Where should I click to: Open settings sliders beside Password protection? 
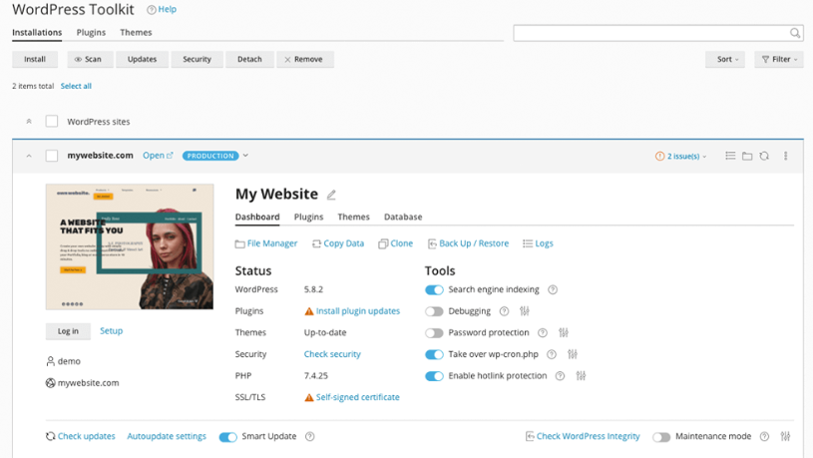[564, 333]
